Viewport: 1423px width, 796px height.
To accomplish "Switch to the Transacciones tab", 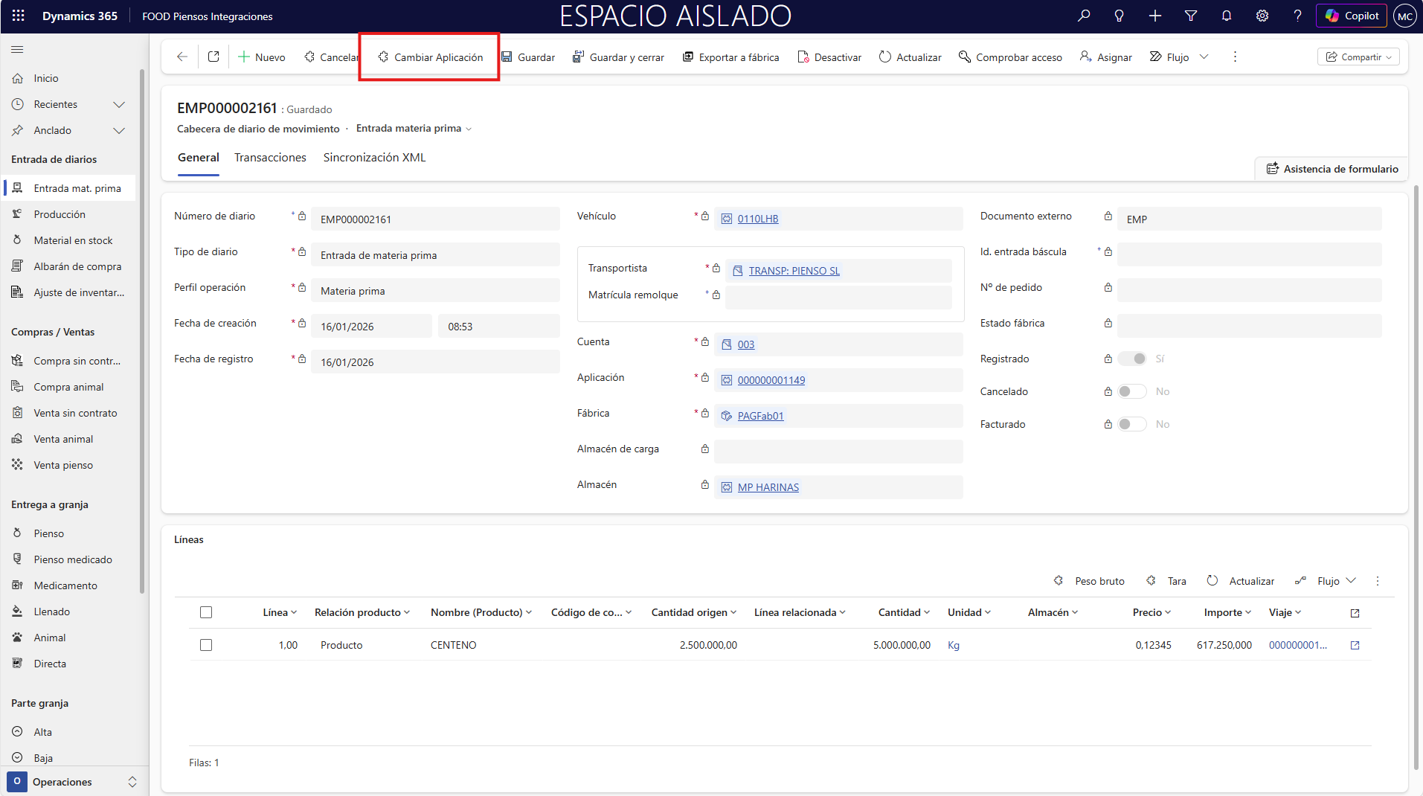I will click(x=270, y=158).
